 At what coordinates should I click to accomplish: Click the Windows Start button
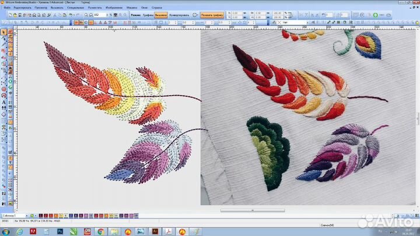[6, 231]
